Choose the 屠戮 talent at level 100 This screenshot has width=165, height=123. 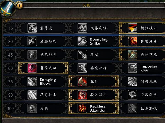pos(43,108)
